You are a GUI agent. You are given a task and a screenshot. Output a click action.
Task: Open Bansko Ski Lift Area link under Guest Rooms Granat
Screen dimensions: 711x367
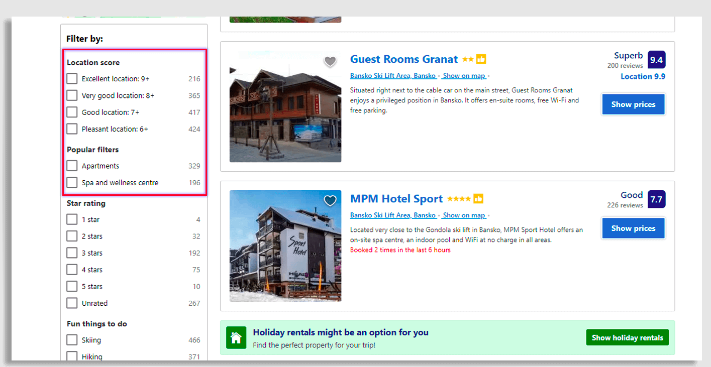[x=393, y=76]
